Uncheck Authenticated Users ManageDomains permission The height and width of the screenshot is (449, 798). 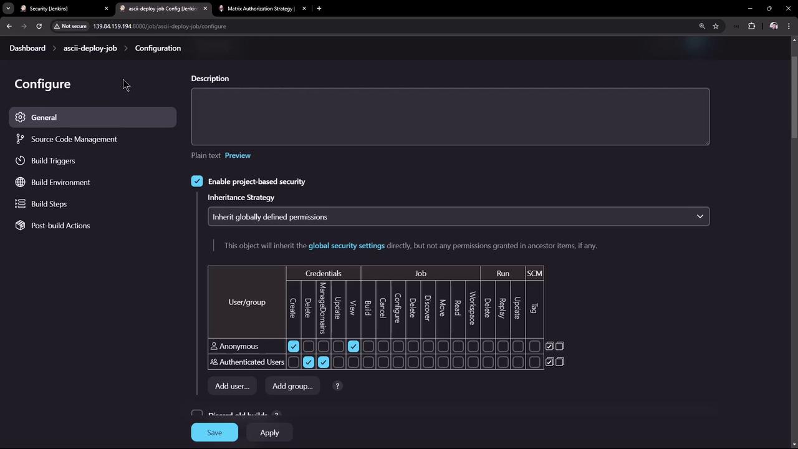[324, 362]
